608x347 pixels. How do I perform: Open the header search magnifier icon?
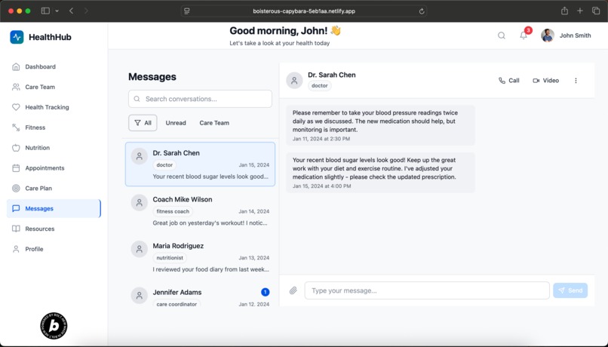point(502,35)
